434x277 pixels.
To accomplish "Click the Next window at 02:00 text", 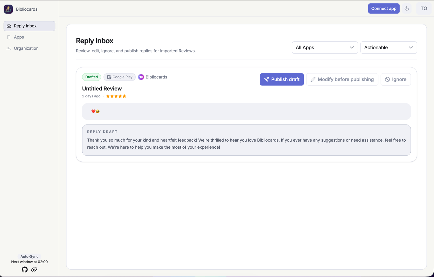I will (x=29, y=262).
